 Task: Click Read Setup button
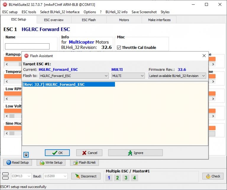coord(17,163)
